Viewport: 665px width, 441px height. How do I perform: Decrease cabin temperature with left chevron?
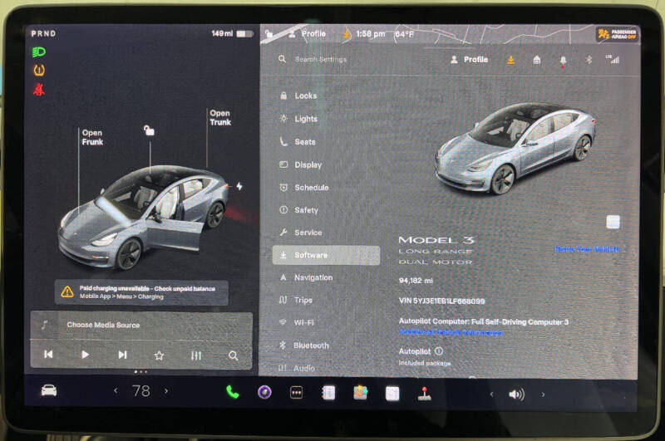tap(116, 390)
